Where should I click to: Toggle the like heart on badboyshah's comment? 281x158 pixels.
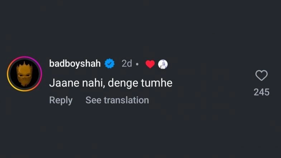tap(261, 76)
